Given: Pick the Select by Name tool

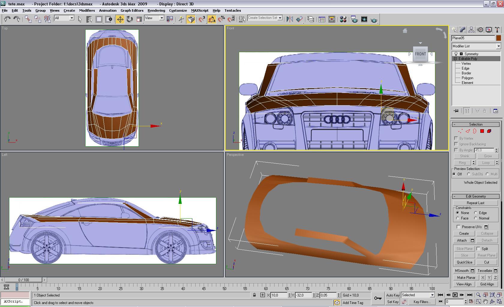Looking at the screenshot, I should (89, 19).
